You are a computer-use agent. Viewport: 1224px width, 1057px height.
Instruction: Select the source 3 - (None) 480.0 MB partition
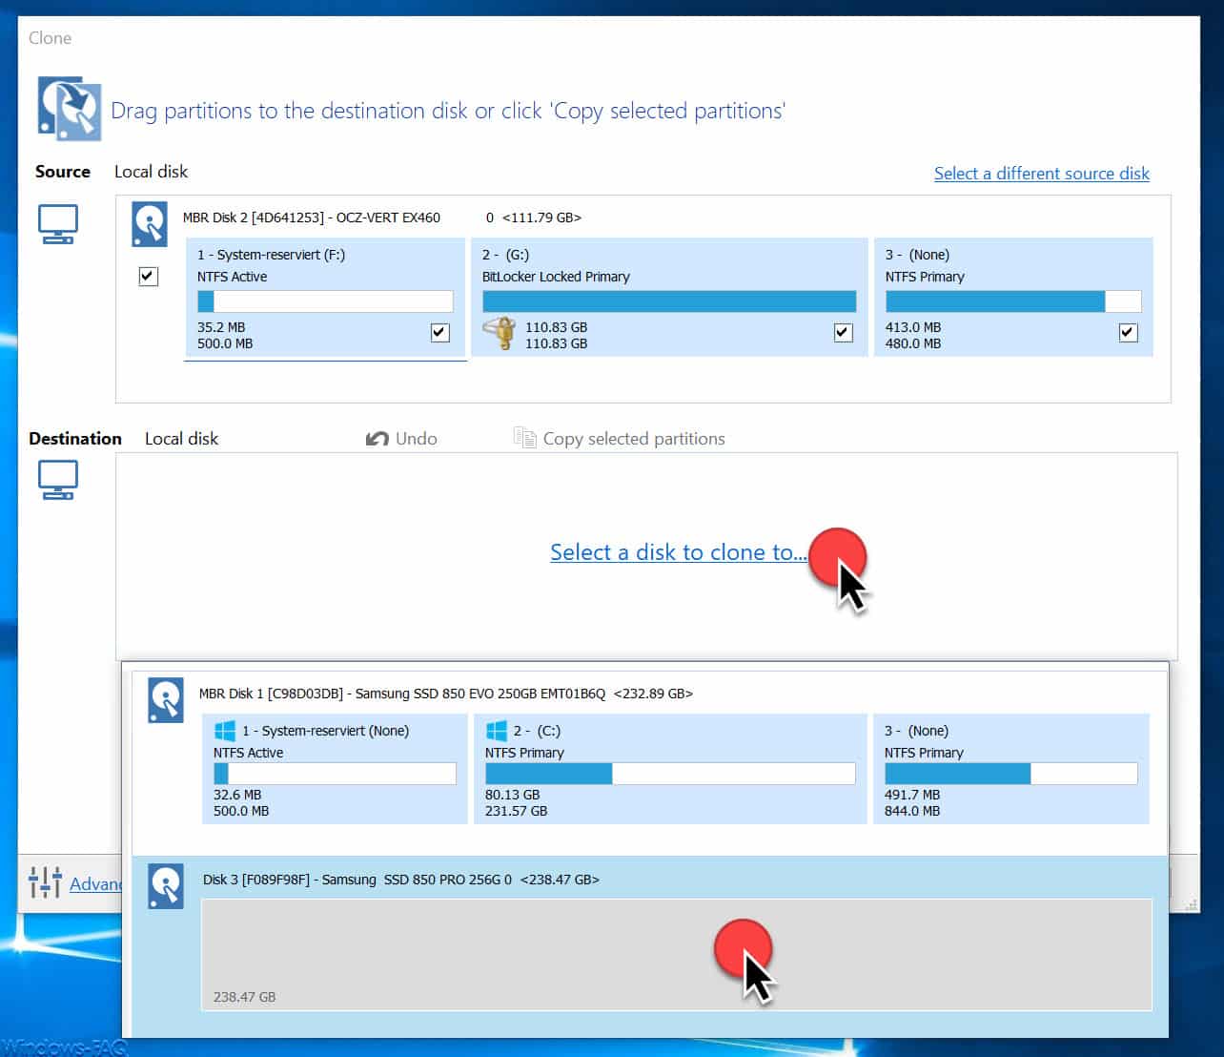[x=1013, y=297]
